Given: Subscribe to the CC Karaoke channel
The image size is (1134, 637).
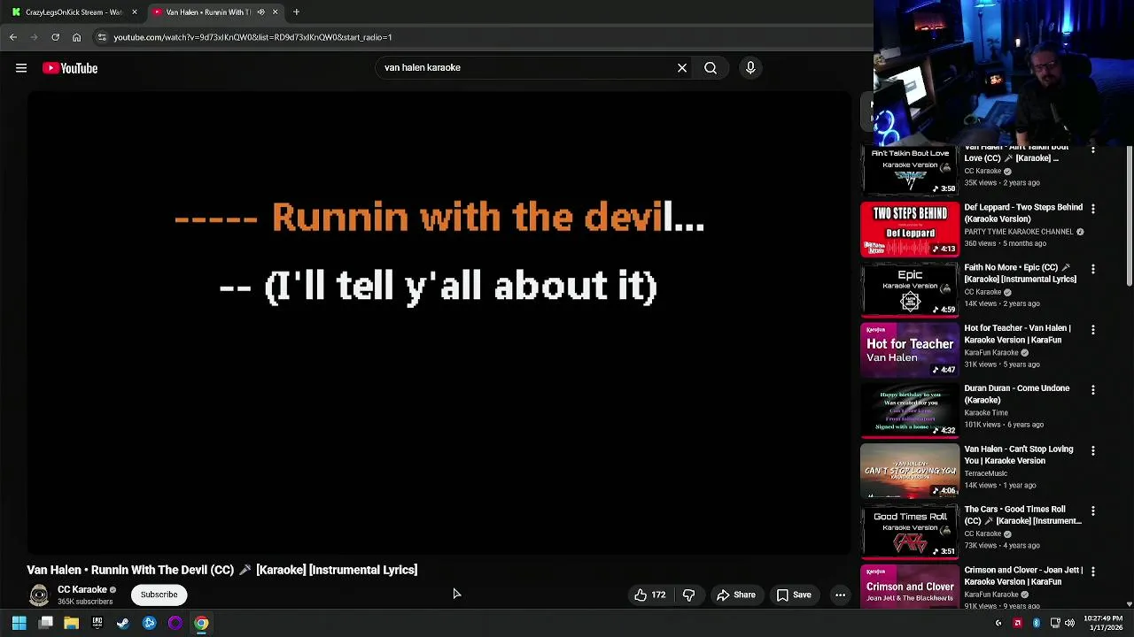Looking at the screenshot, I should click(159, 595).
